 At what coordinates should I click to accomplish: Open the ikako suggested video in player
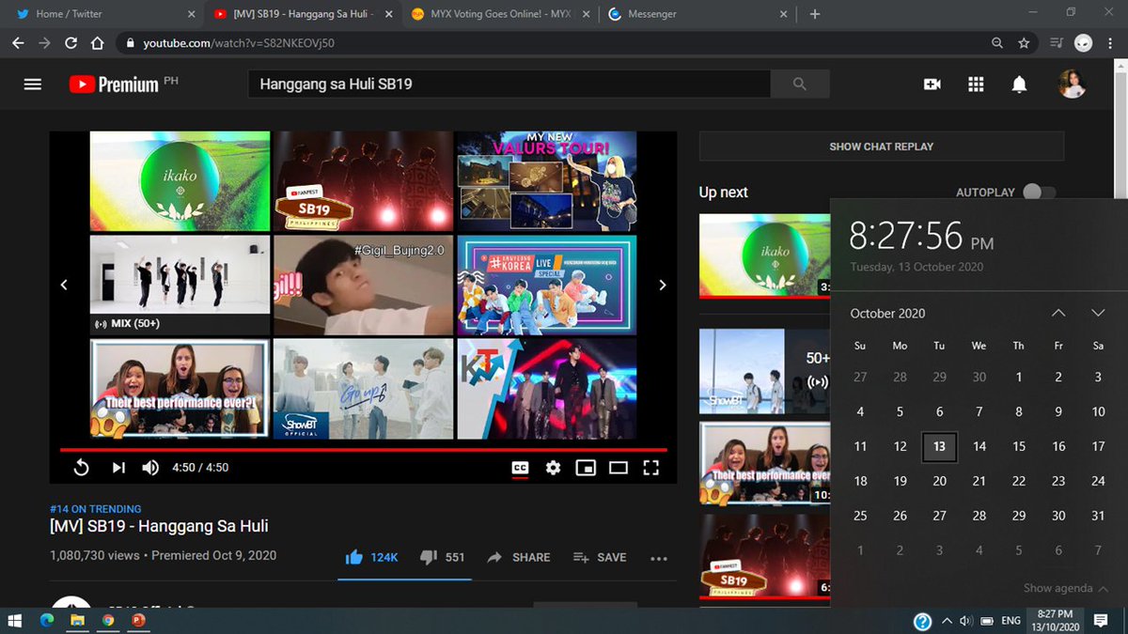pos(180,180)
